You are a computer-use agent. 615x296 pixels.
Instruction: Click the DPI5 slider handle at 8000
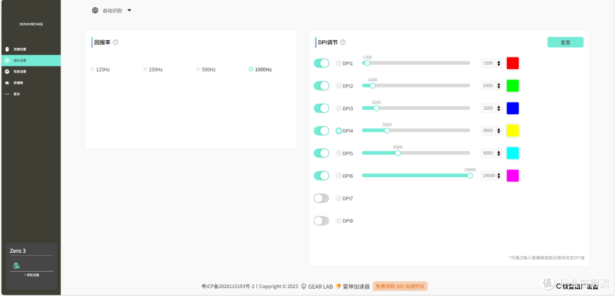tap(397, 153)
